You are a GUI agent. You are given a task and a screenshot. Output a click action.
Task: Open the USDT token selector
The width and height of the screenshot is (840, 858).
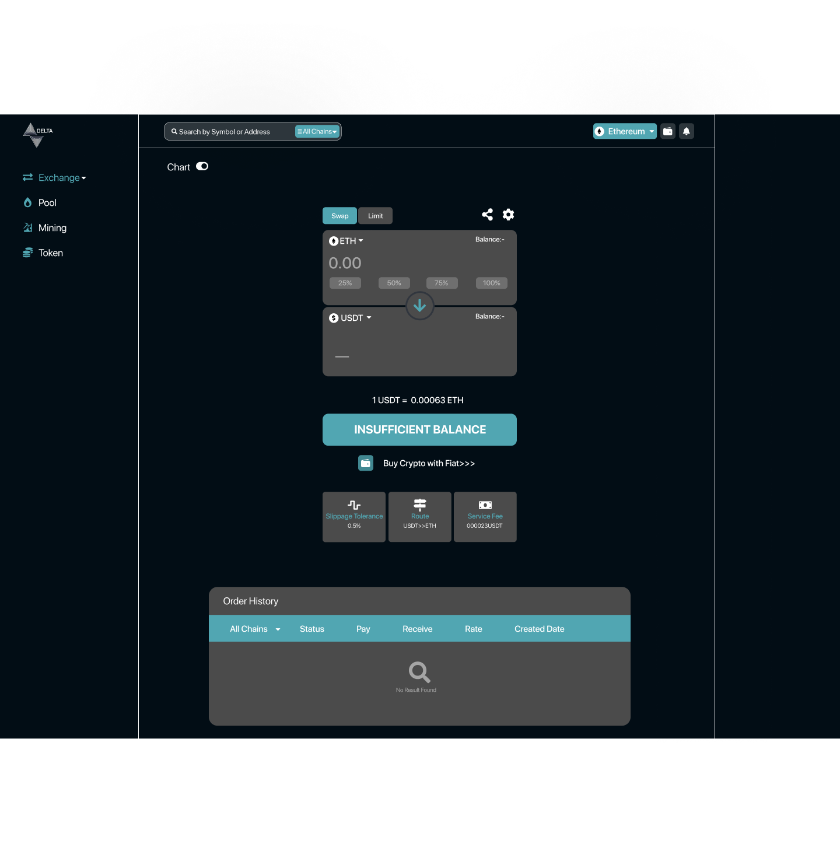coord(351,318)
